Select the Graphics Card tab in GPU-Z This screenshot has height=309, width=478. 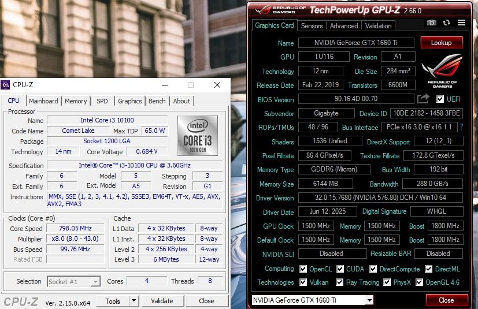coord(274,25)
